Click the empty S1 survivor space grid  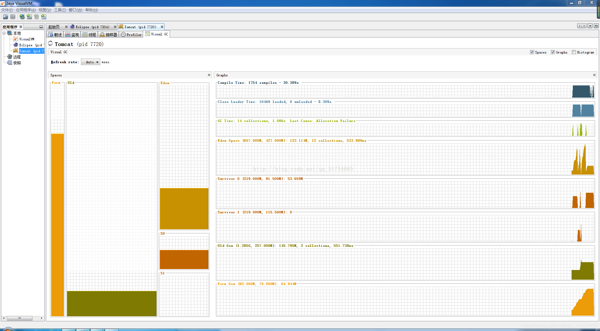(x=184, y=296)
